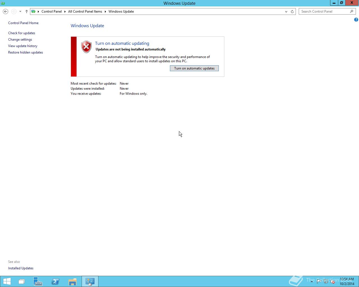
Task: Click the red shield error icon
Action: pos(86,47)
